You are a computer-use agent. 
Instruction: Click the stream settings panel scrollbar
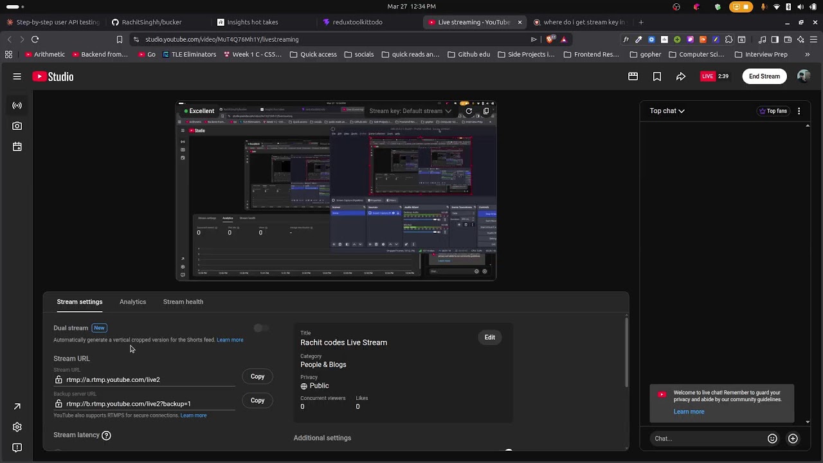pyautogui.click(x=626, y=352)
